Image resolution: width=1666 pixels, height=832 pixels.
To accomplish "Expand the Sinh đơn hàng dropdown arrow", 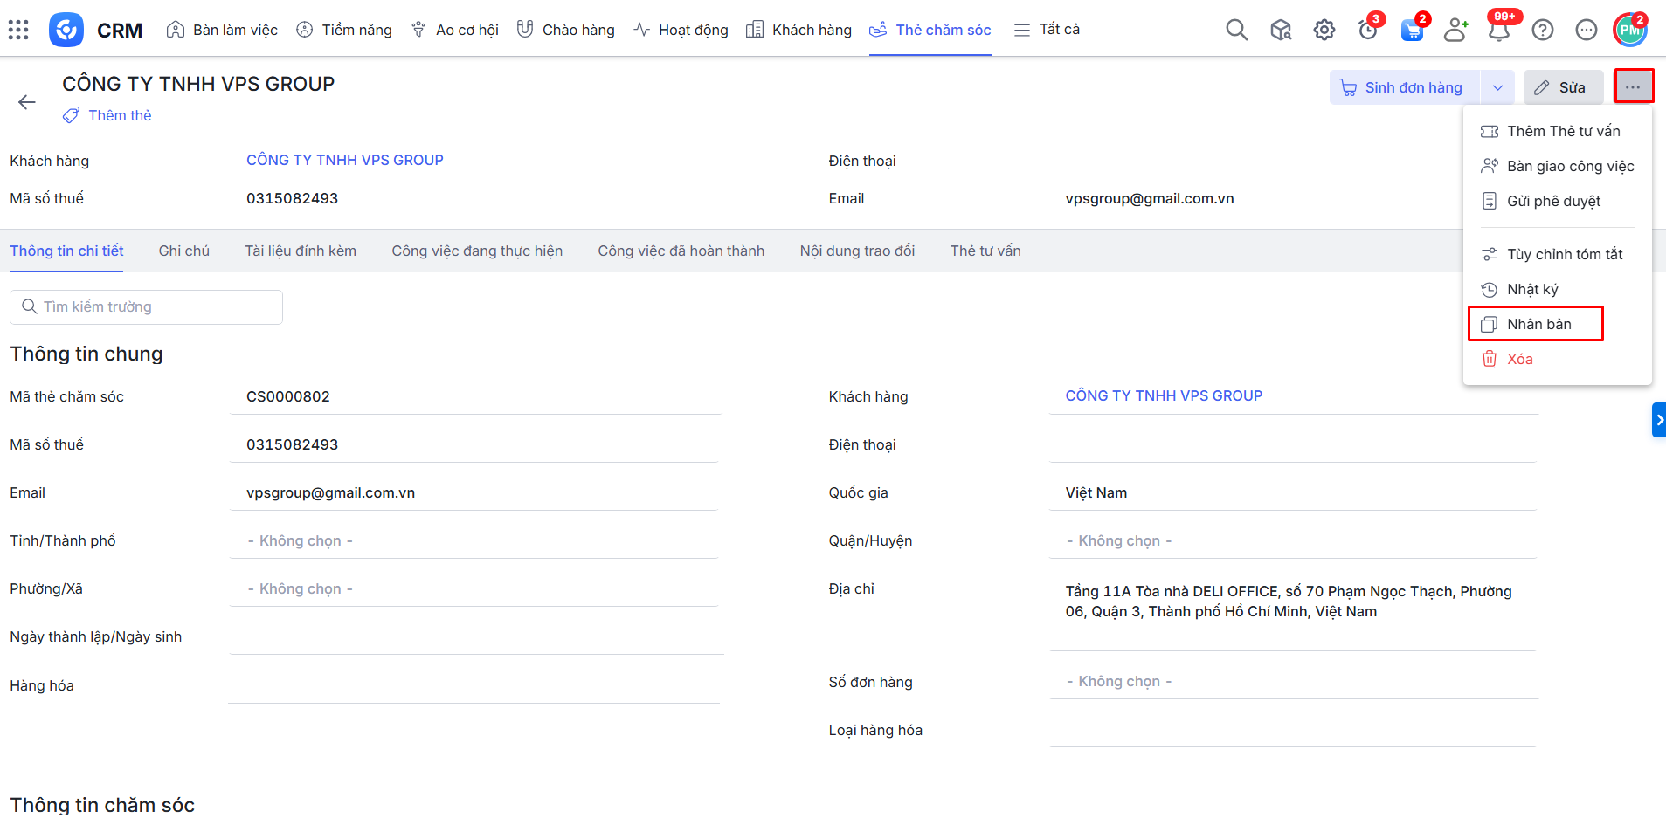I will pos(1497,87).
